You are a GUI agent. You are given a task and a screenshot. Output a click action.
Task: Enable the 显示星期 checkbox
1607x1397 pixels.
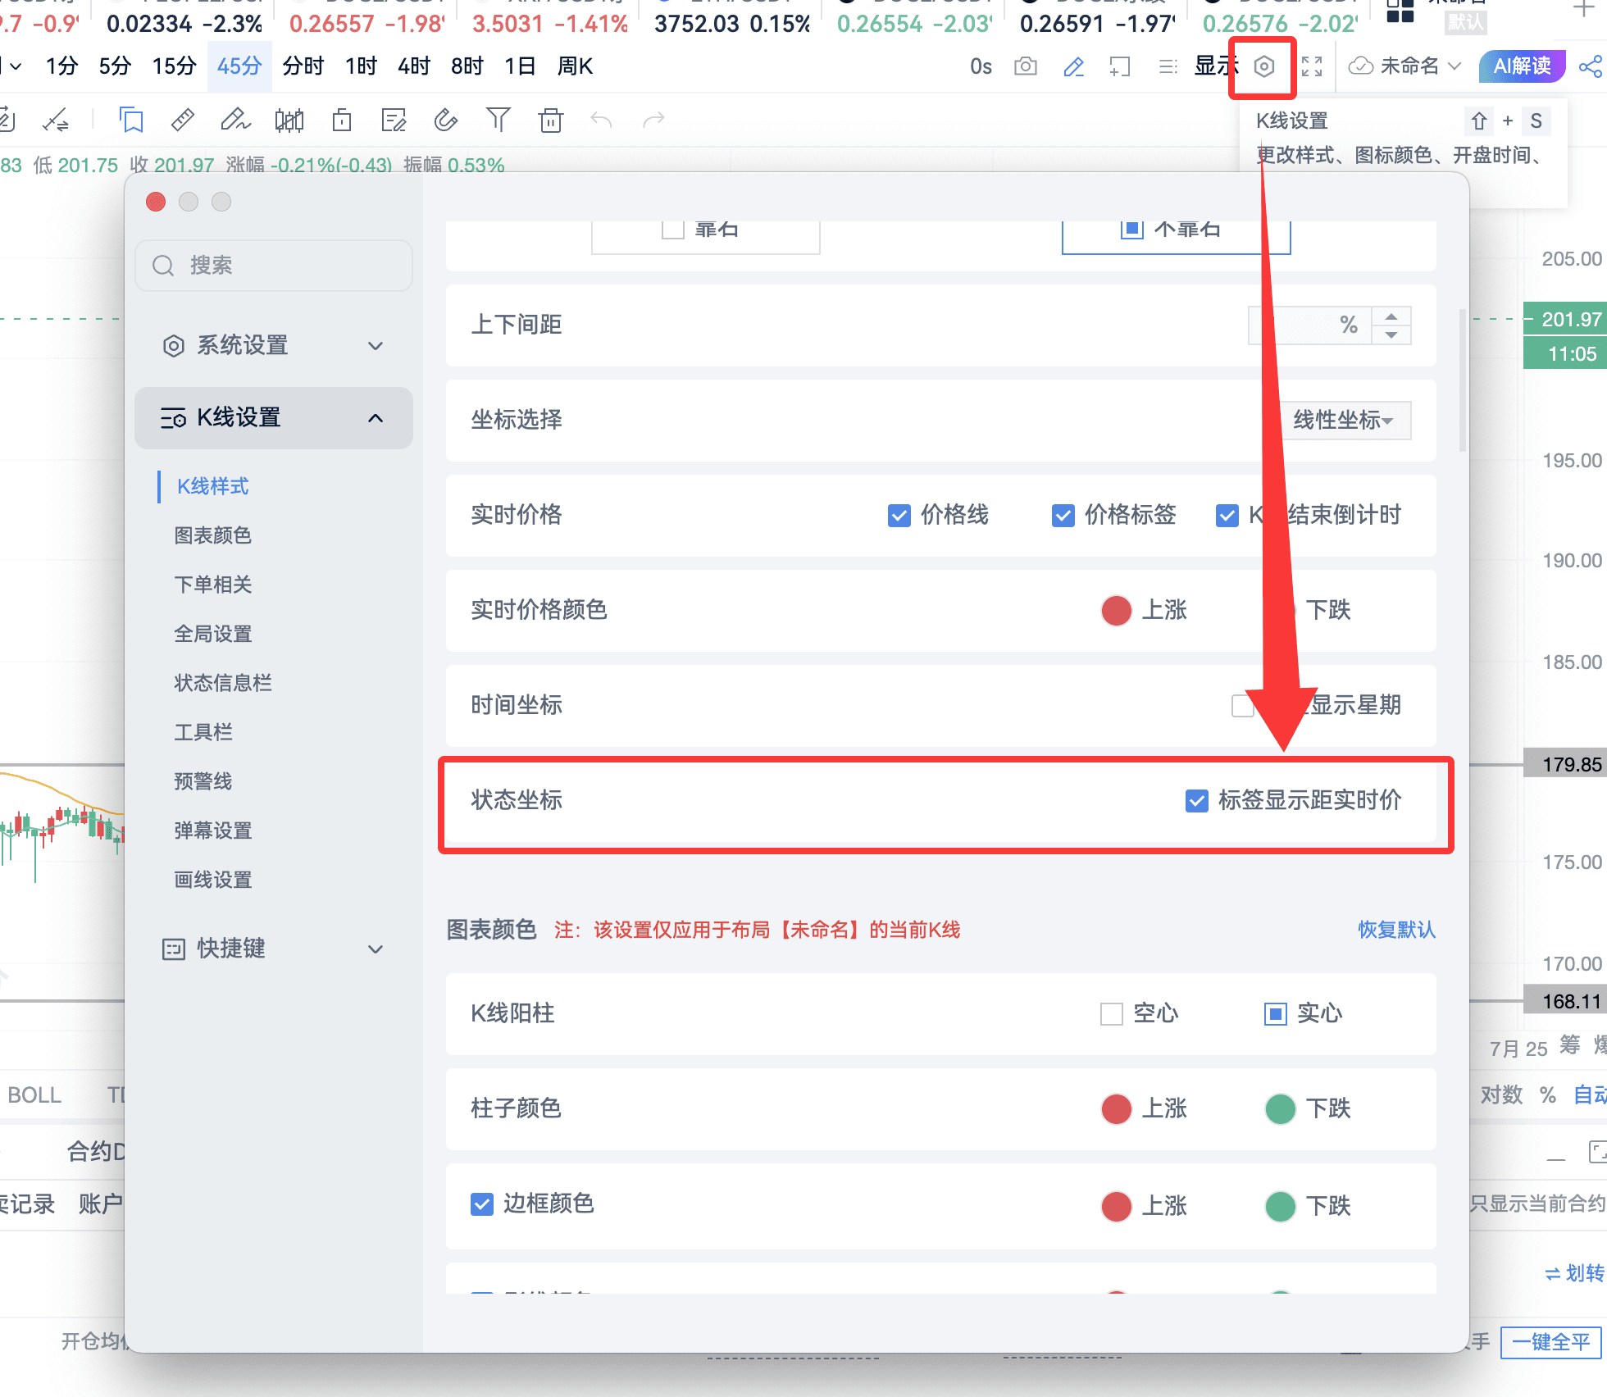(x=1243, y=706)
